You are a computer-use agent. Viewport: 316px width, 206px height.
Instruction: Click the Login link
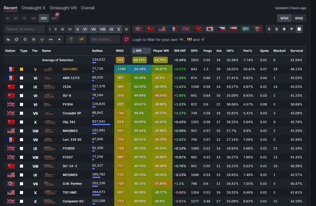(137, 40)
